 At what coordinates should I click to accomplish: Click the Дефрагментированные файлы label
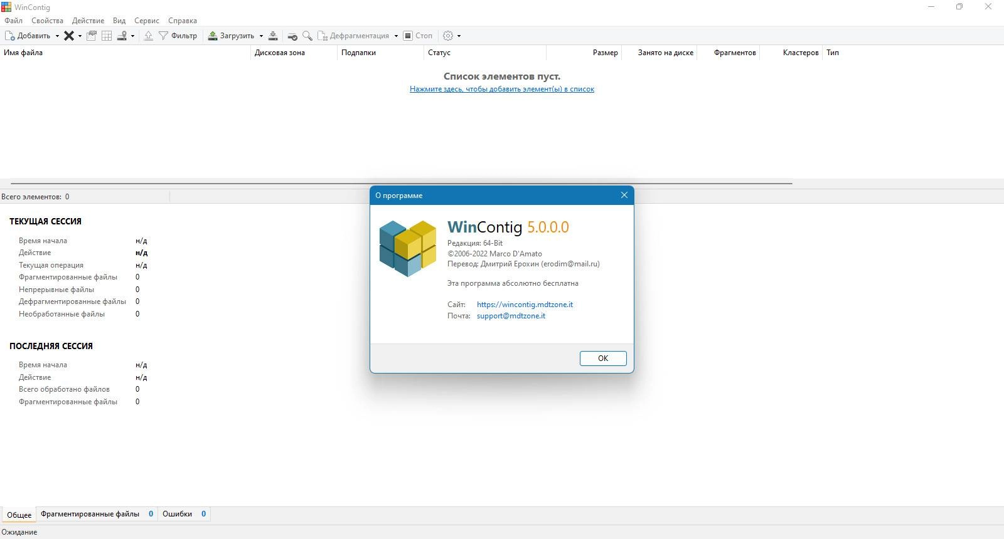72,301
